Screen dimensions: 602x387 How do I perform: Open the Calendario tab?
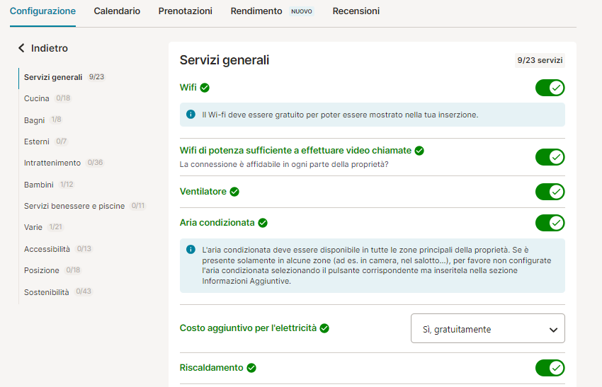pyautogui.click(x=117, y=11)
